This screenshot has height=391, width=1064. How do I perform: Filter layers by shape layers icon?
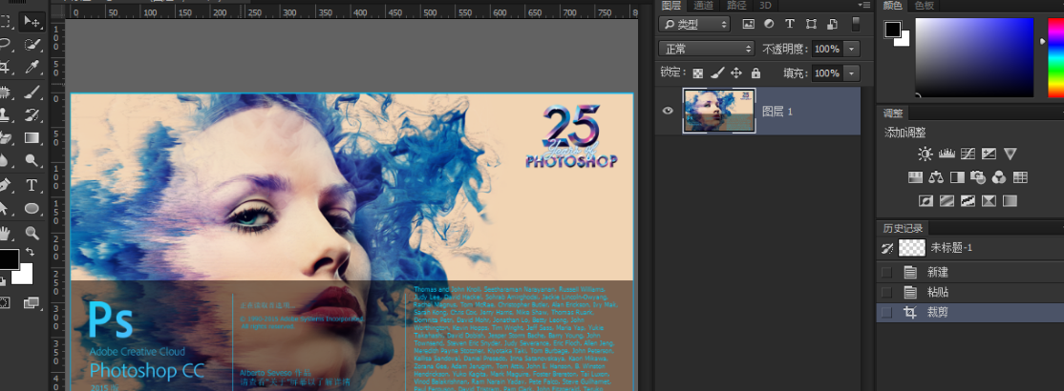coord(811,24)
